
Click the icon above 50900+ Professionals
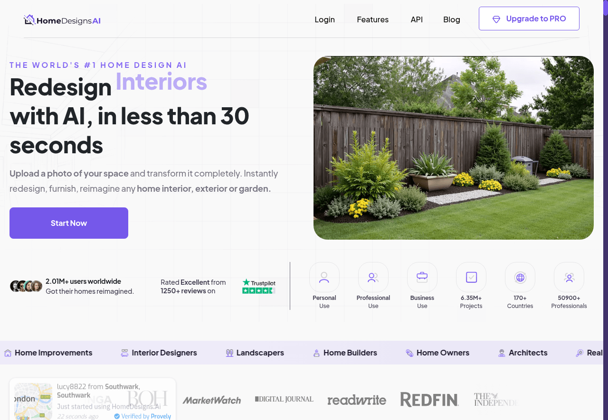click(x=569, y=277)
